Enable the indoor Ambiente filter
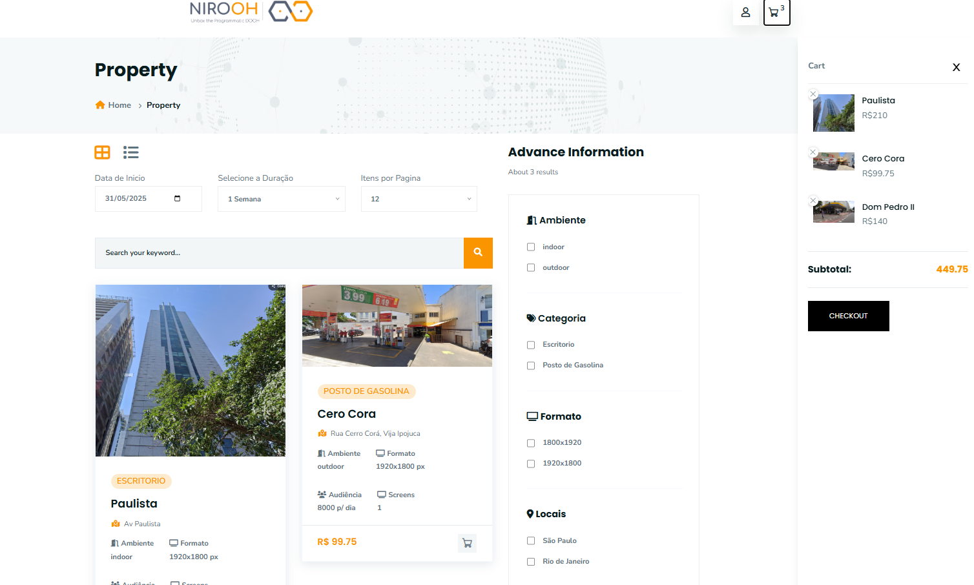 click(x=531, y=247)
